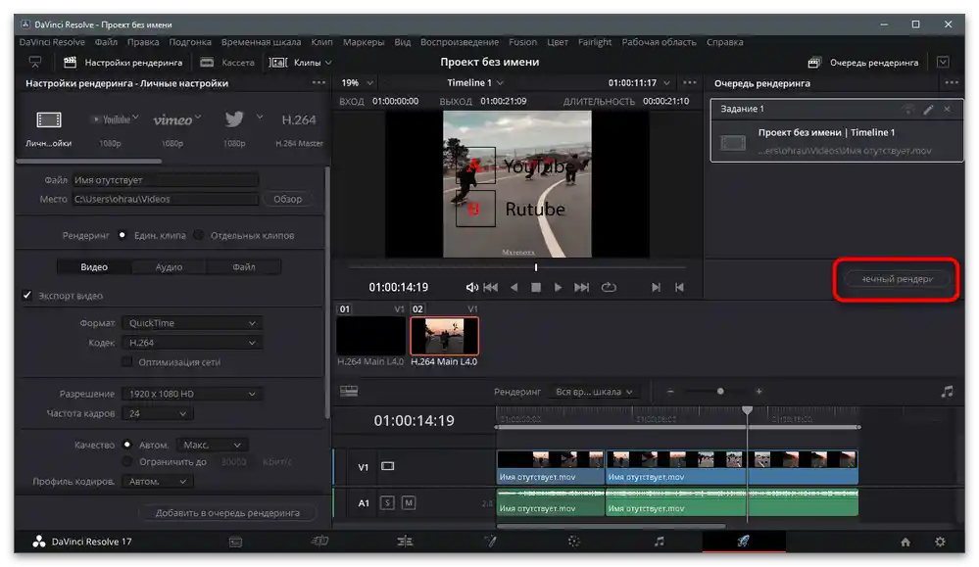This screenshot has height=567, width=979.
Task: Click the stop playback button
Action: (x=536, y=287)
